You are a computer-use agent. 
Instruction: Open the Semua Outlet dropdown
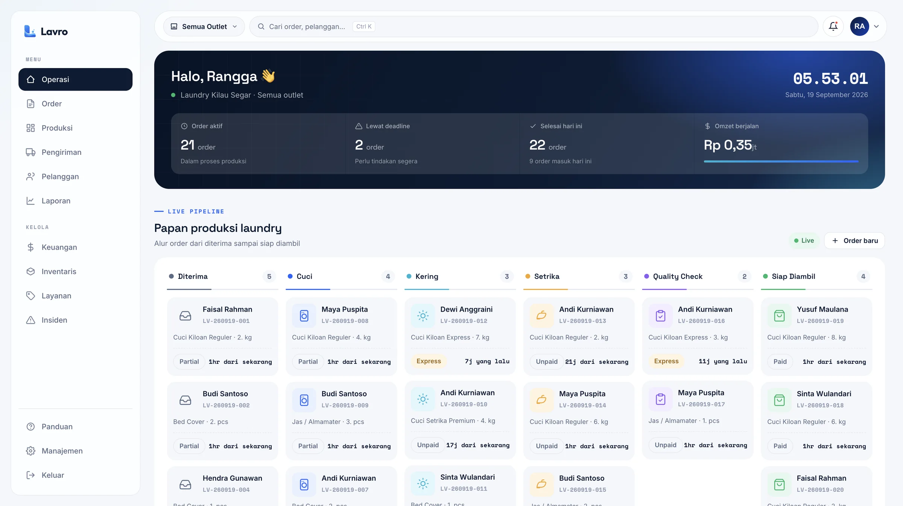pos(204,26)
